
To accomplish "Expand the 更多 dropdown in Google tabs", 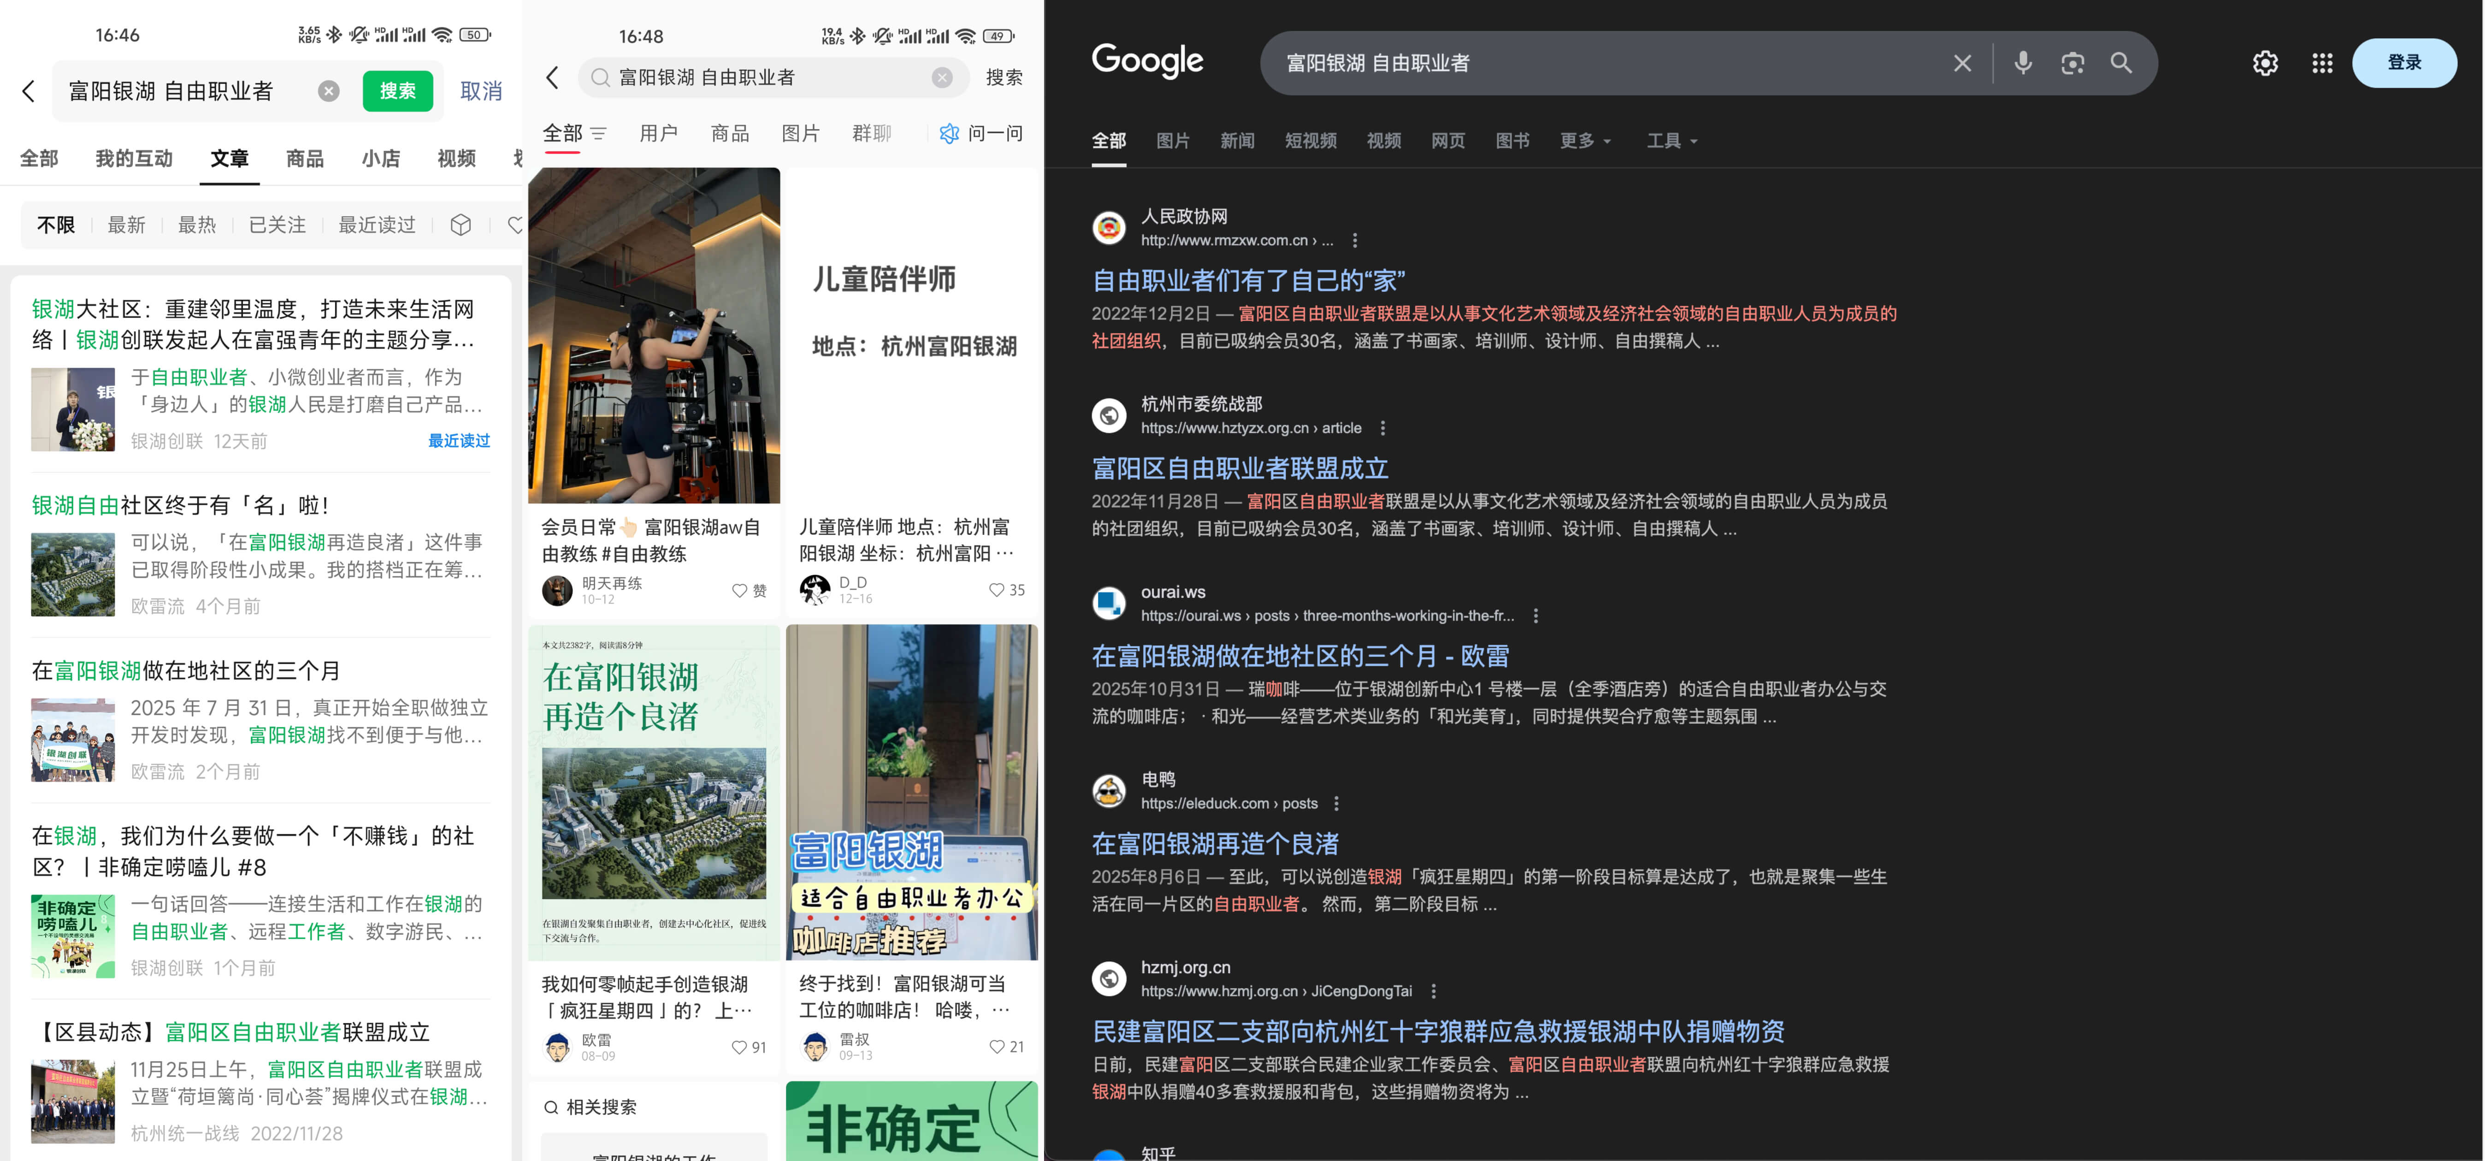I will point(1585,141).
